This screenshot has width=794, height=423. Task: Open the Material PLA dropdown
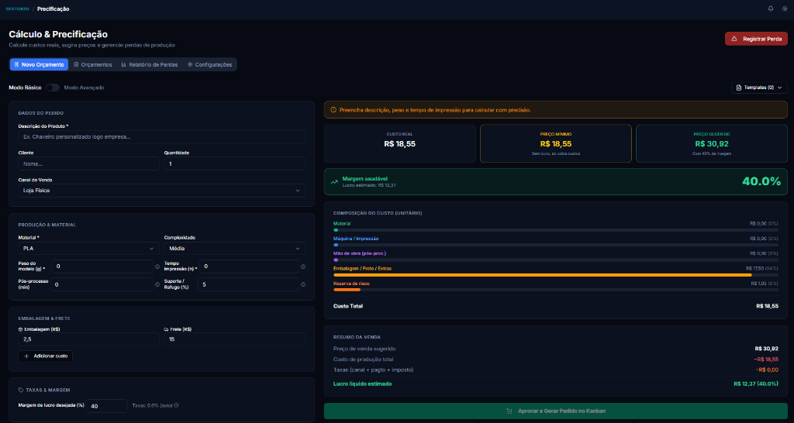[x=88, y=249]
